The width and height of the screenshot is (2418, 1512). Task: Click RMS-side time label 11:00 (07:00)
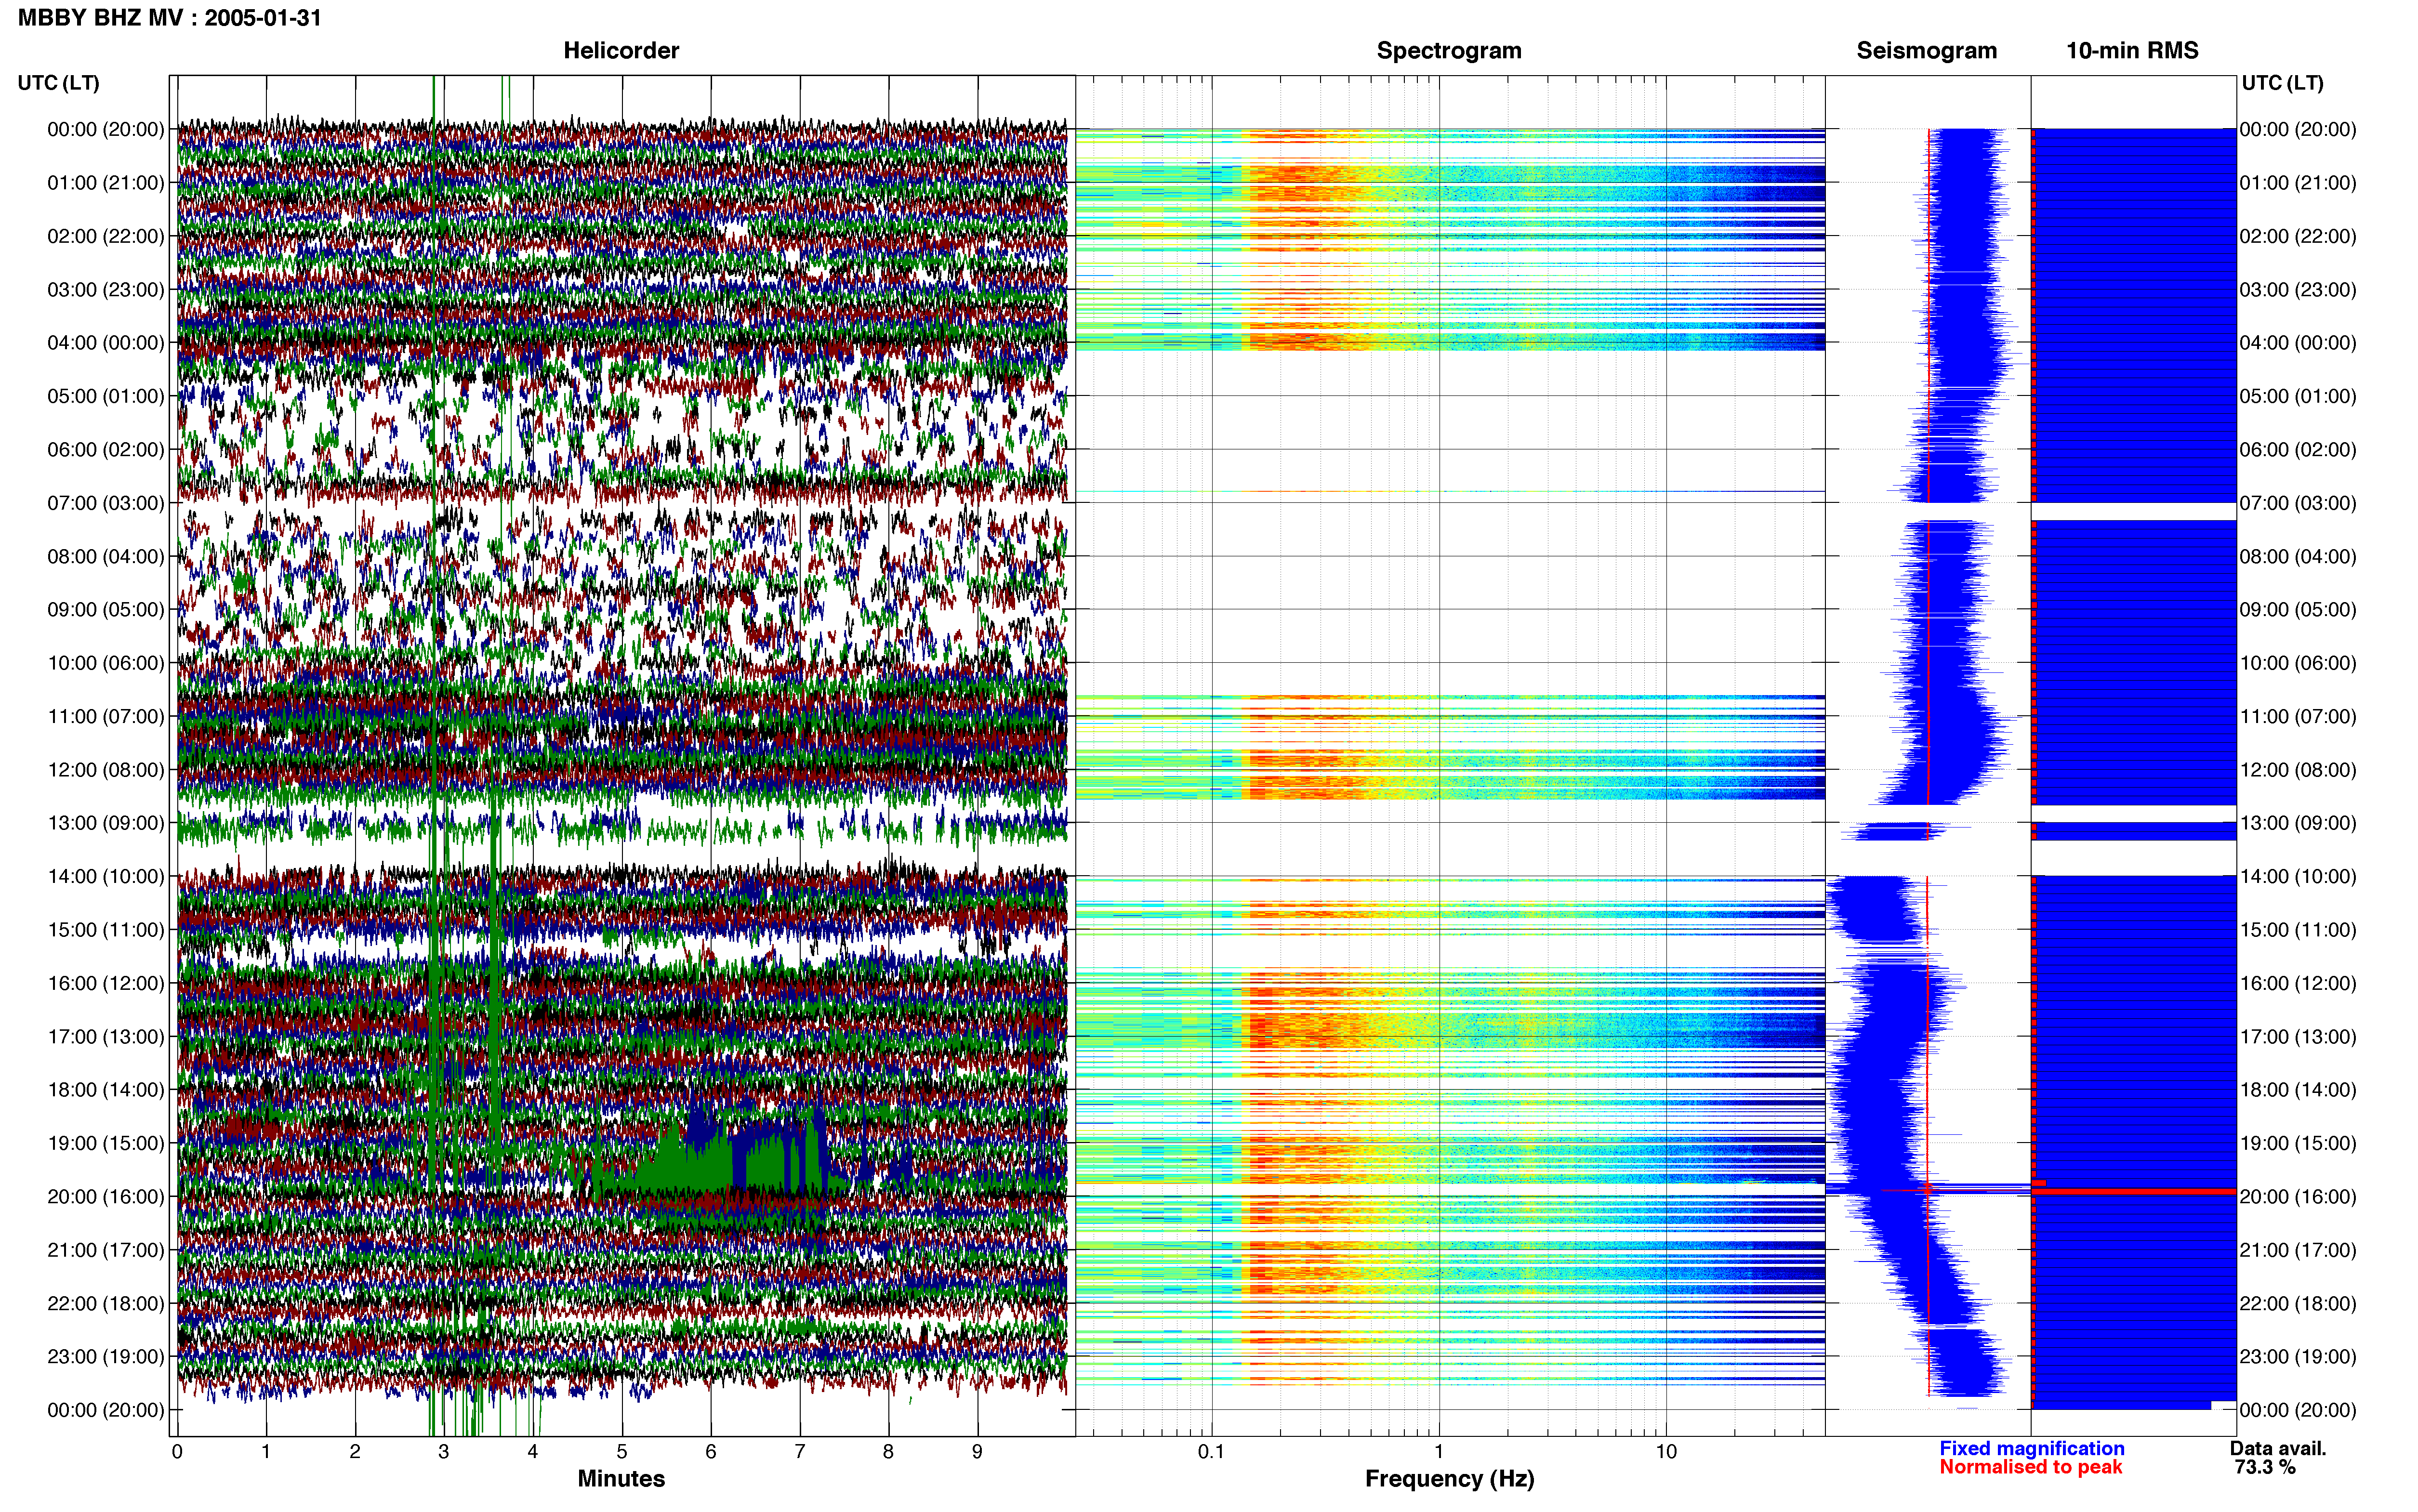pos(2298,716)
